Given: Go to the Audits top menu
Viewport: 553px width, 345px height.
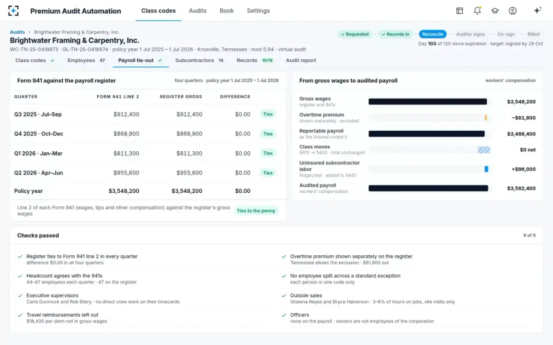Looking at the screenshot, I should 198,11.
